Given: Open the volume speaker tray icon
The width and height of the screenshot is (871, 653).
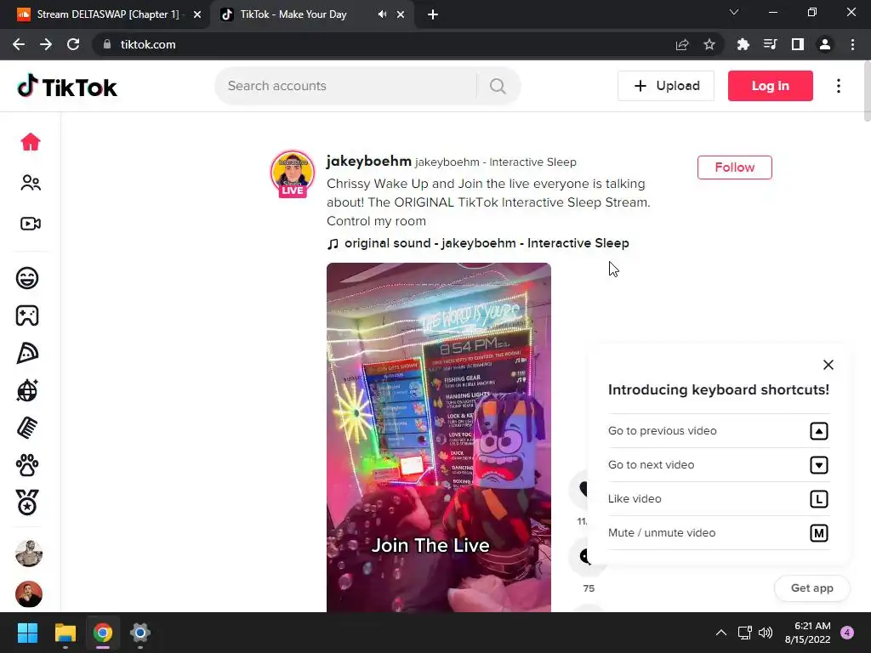Looking at the screenshot, I should tap(766, 633).
